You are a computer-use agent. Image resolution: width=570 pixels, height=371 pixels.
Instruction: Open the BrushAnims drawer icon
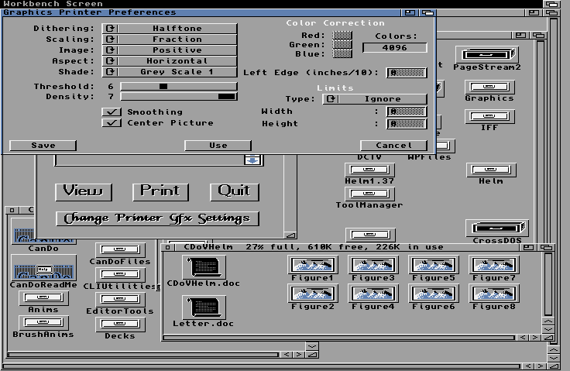coord(43,323)
